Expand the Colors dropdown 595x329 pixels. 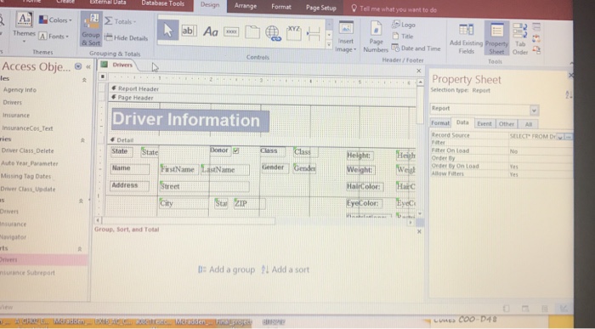(x=55, y=20)
